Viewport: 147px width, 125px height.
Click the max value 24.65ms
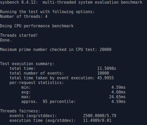point(117,97)
